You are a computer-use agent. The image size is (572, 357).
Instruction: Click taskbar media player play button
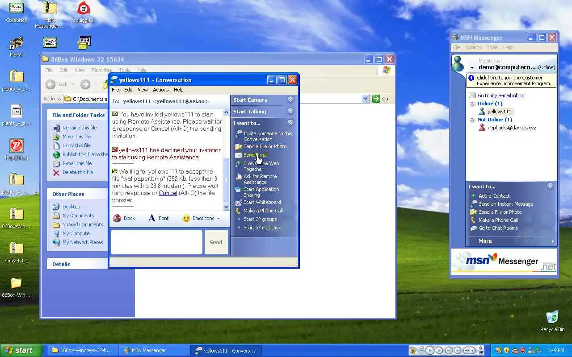(x=430, y=351)
